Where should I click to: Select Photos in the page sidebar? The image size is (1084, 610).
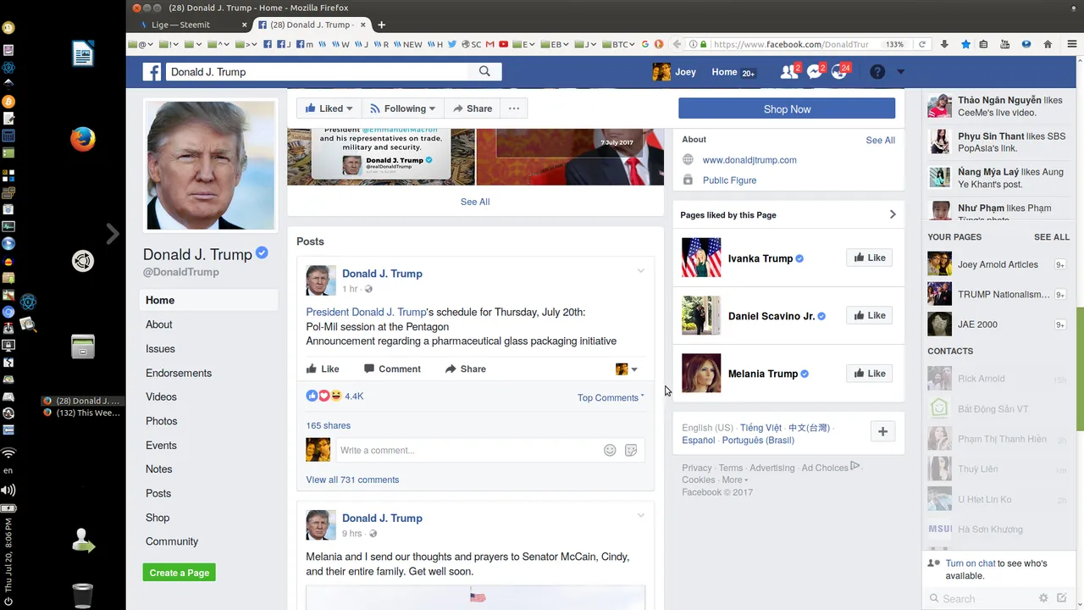pos(161,421)
